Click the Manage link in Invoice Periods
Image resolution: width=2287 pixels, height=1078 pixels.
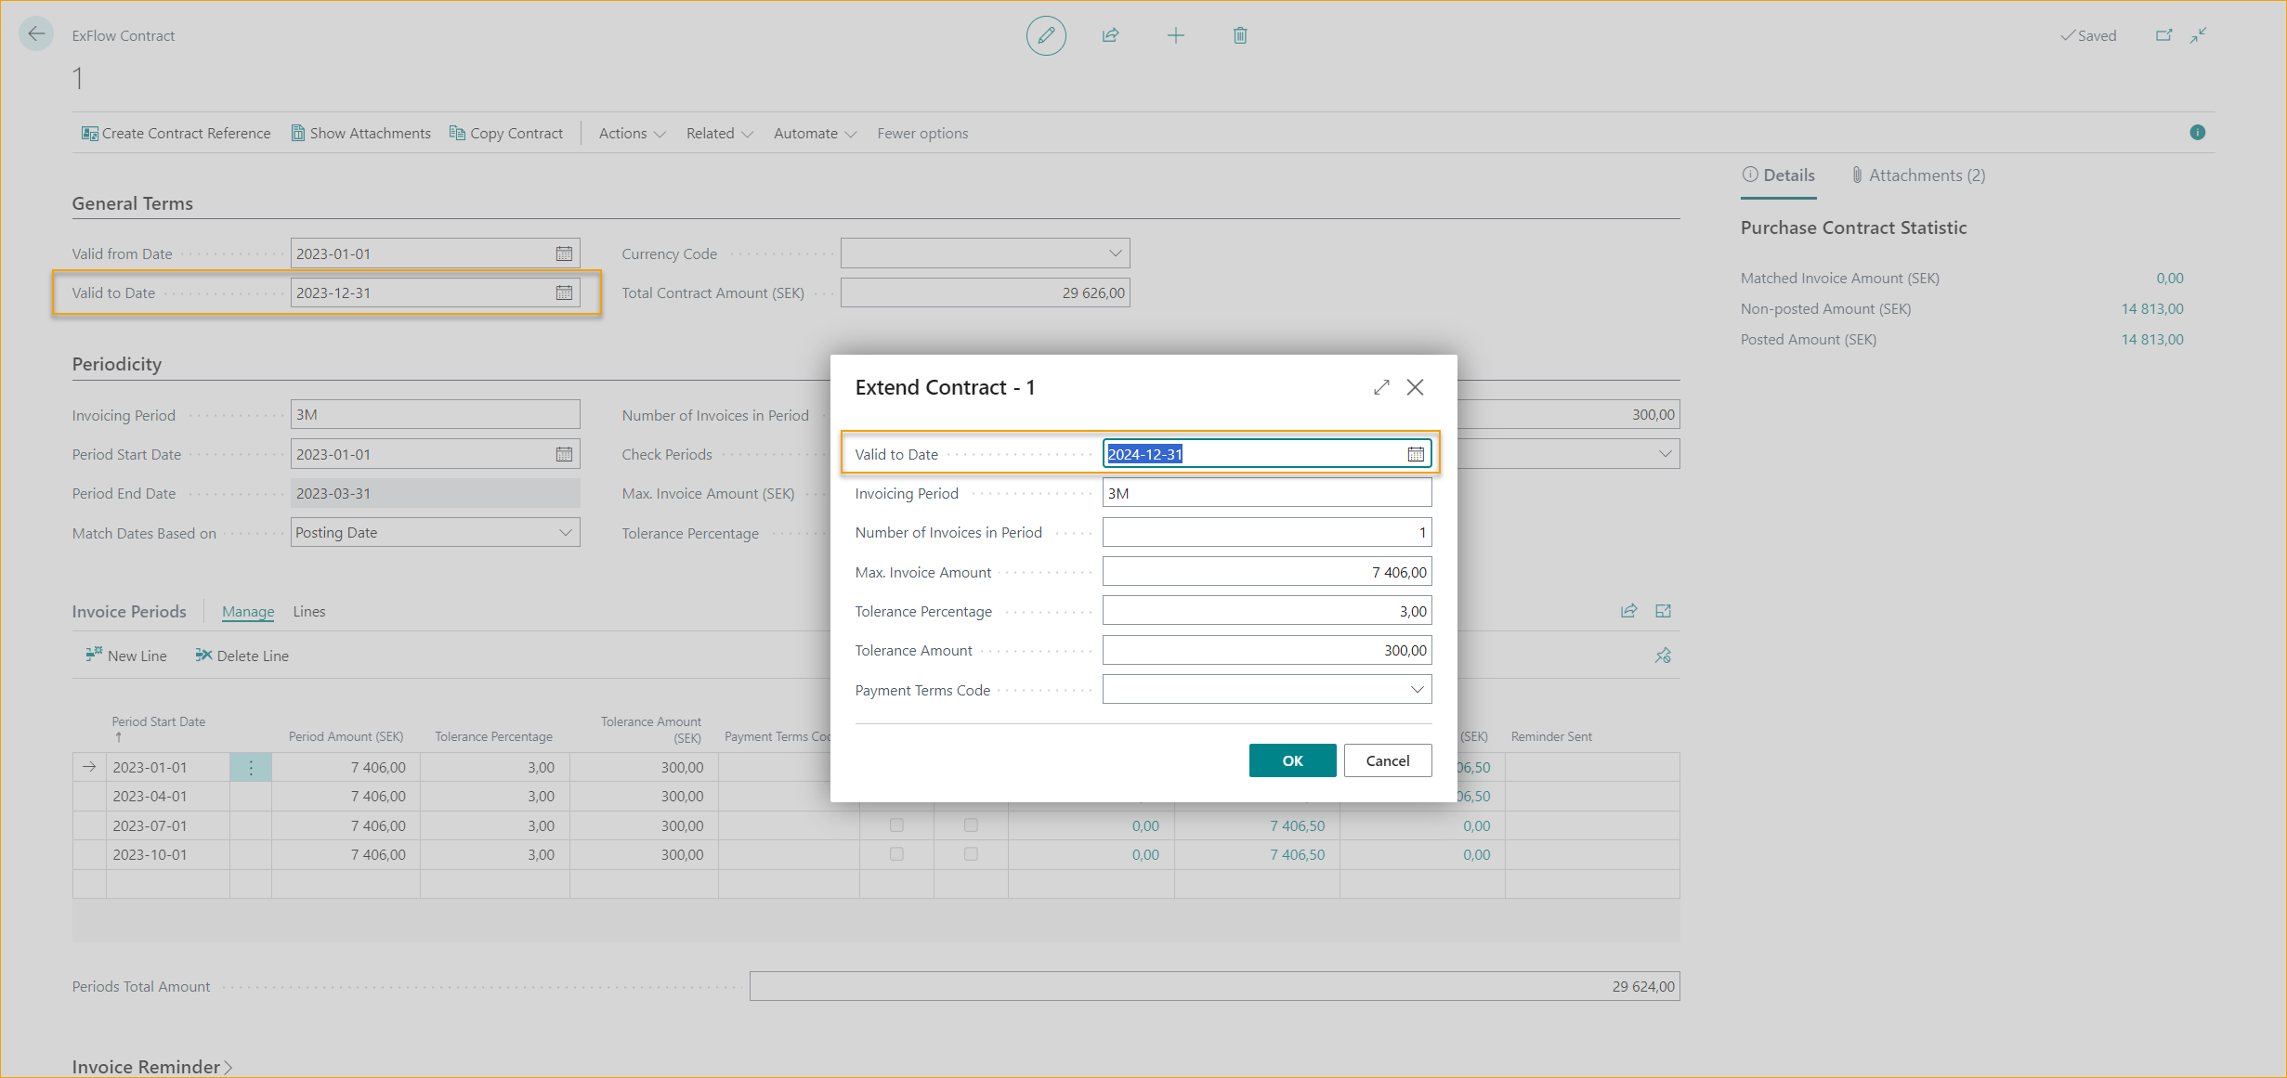(248, 610)
